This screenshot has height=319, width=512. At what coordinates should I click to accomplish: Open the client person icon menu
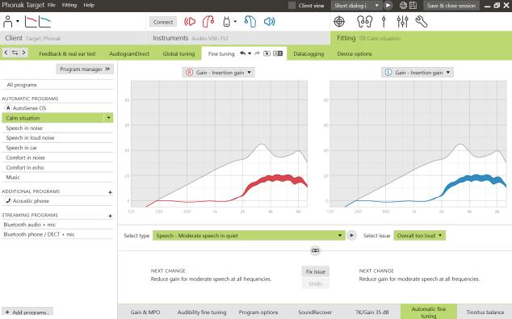point(10,22)
